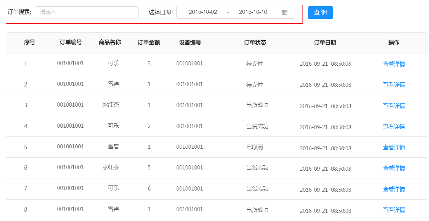Click order amount 2 in row 4
The height and width of the screenshot is (221, 429).
click(149, 126)
